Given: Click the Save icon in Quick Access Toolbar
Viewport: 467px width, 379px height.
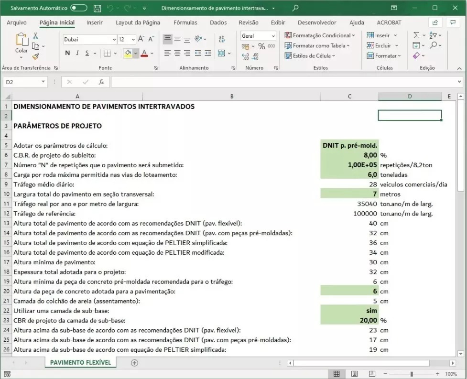Looking at the screenshot, I should pos(97,8).
